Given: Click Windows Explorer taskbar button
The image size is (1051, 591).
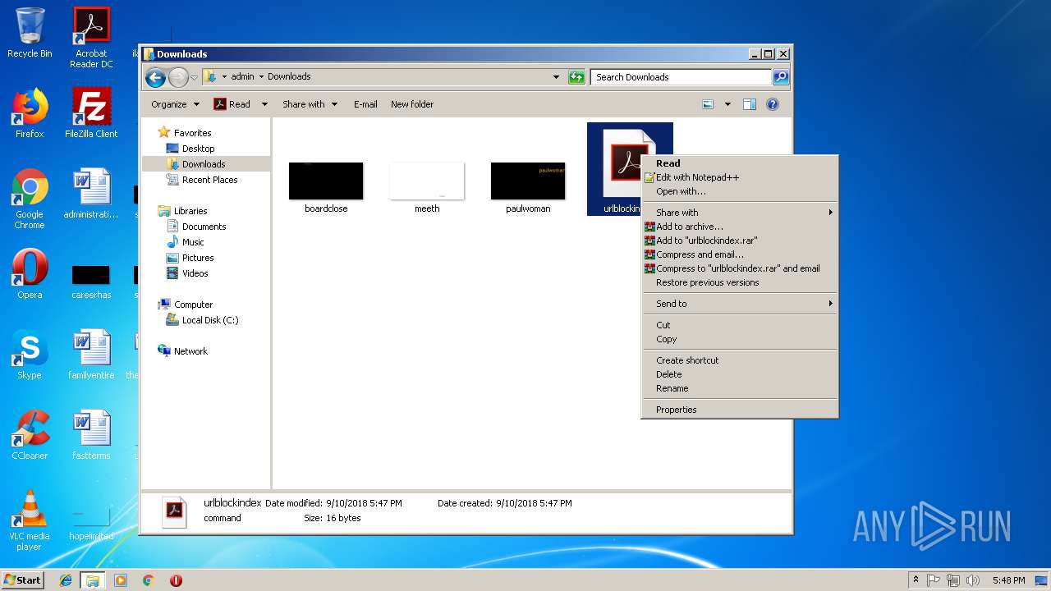Looking at the screenshot, I should 93,580.
